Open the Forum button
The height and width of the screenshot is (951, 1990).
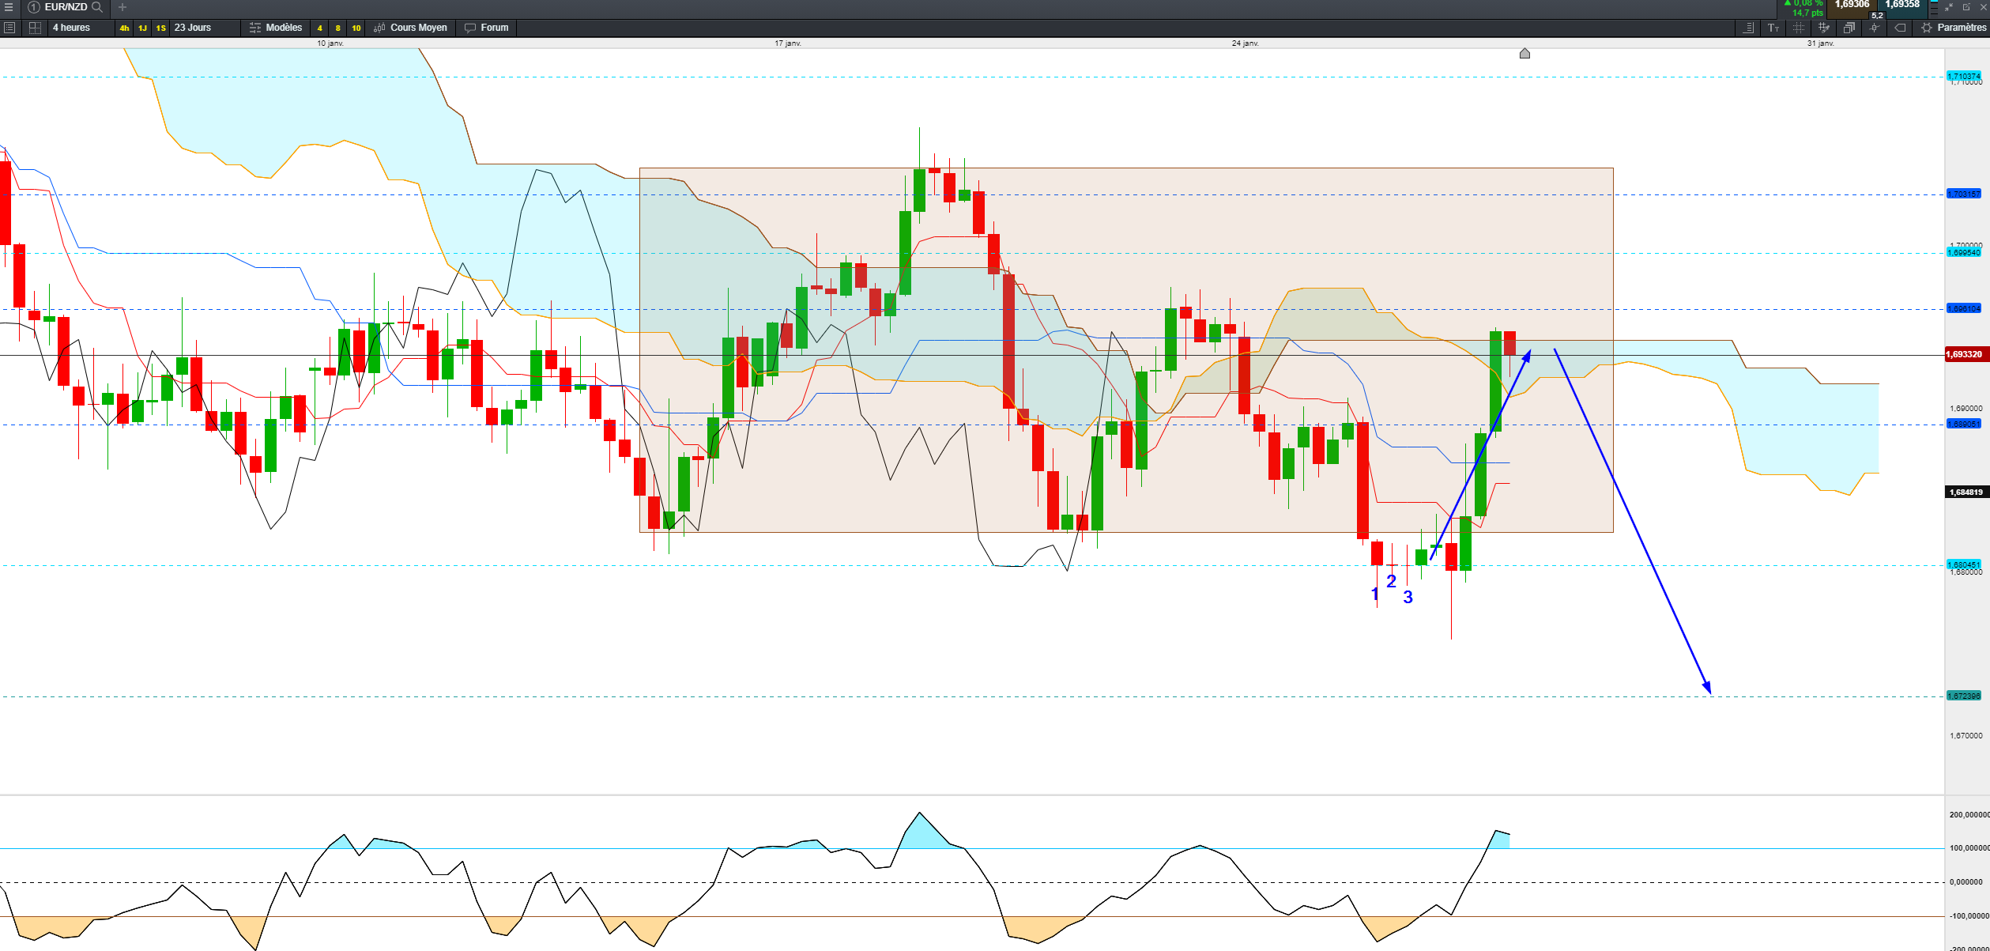[487, 28]
